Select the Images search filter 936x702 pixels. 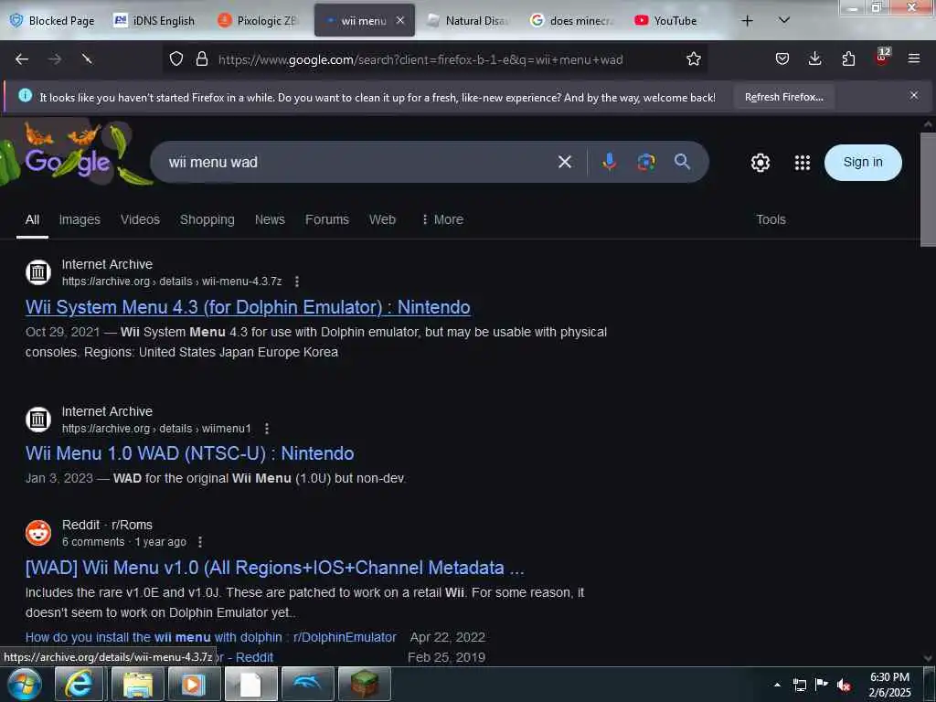pos(80,219)
